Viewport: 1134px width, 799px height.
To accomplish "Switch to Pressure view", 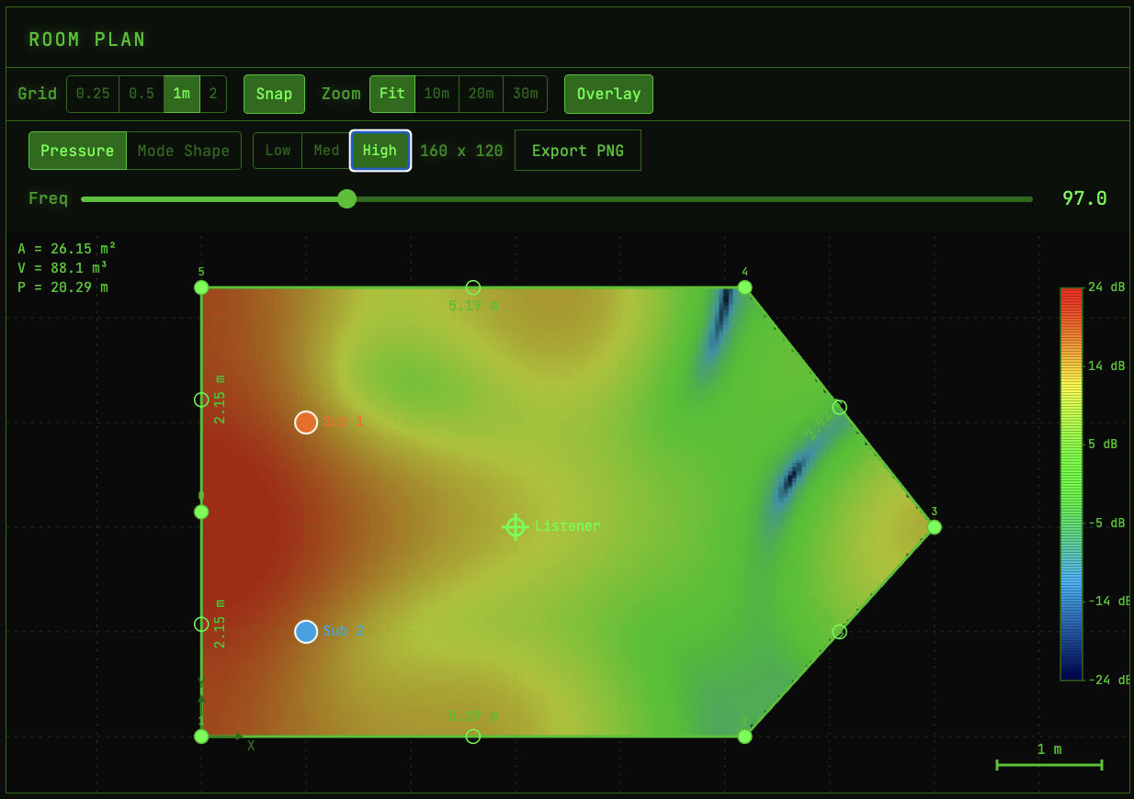I will click(x=77, y=151).
